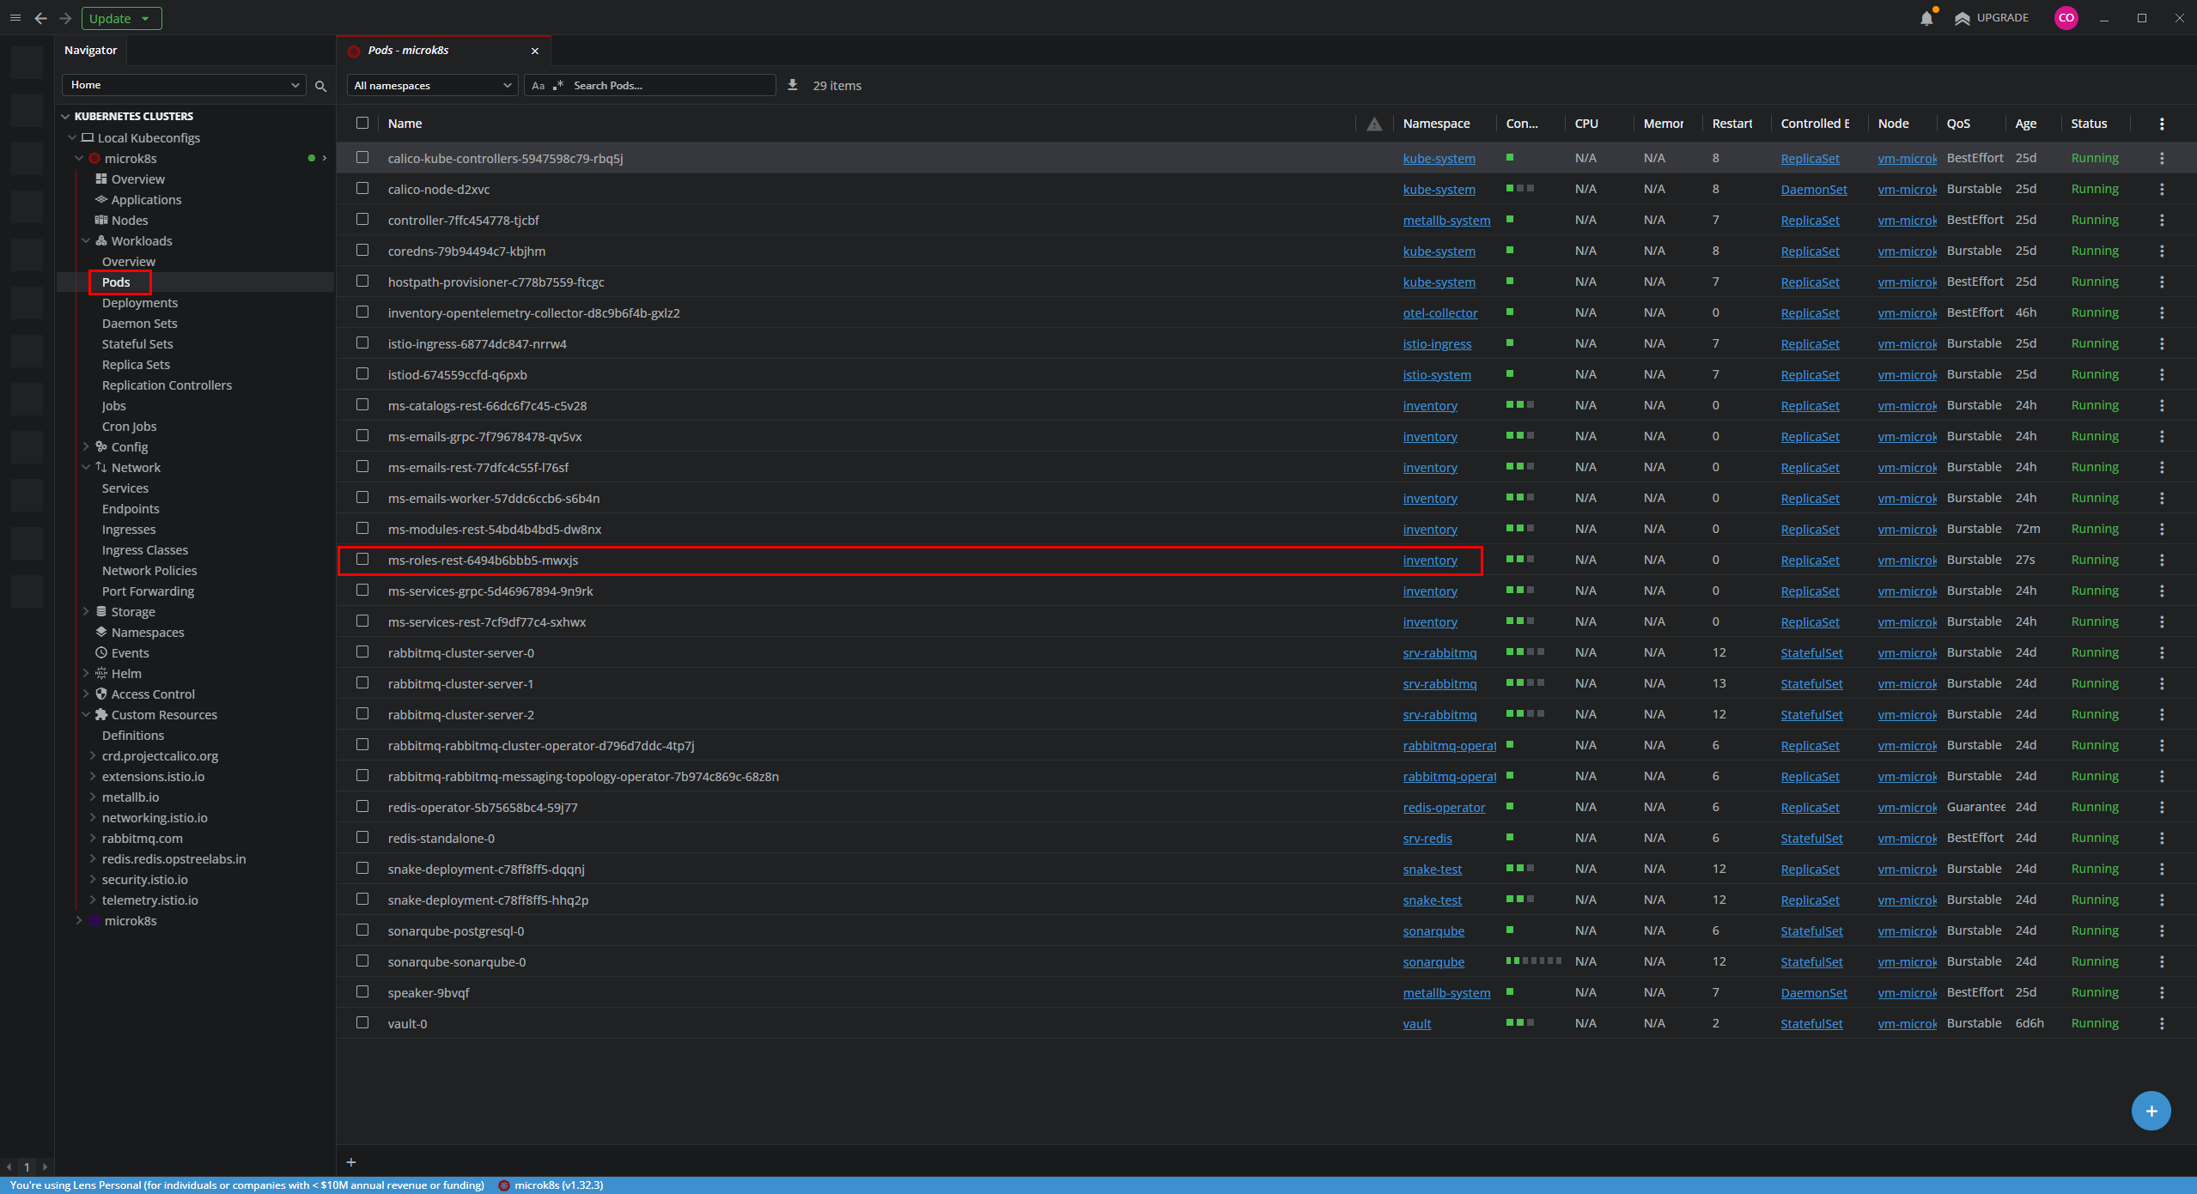Toggle the regex search option icon
This screenshot has height=1194, width=2197.
pyautogui.click(x=558, y=85)
